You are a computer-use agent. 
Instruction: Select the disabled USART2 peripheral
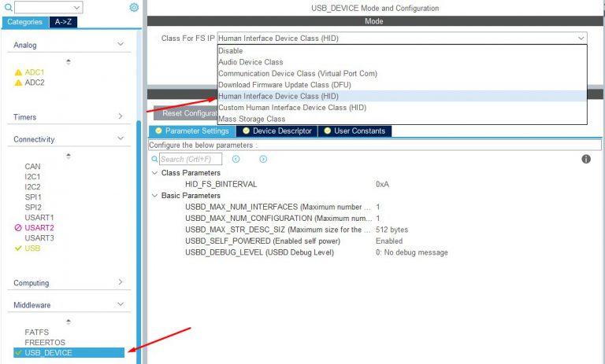click(39, 228)
